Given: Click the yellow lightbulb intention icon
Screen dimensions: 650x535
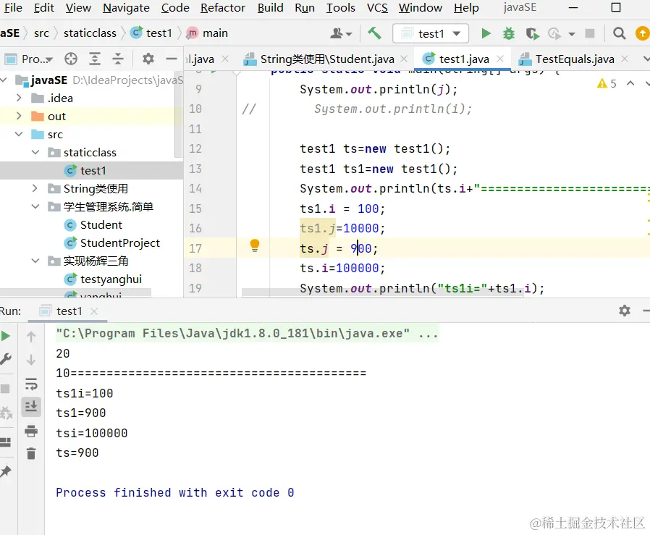Looking at the screenshot, I should coord(255,245).
